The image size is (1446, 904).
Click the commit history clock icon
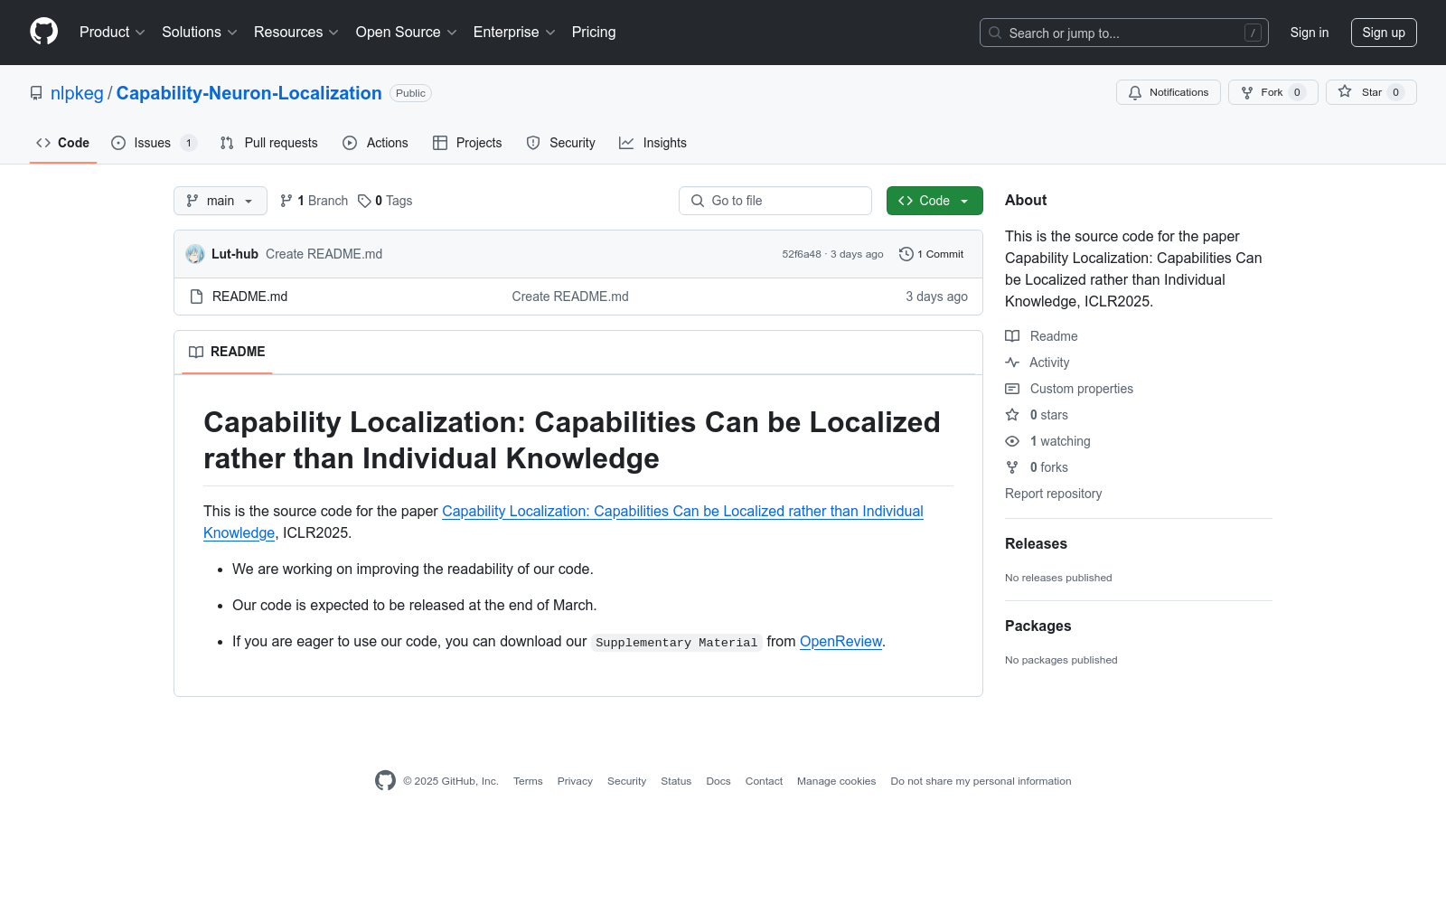coord(906,254)
